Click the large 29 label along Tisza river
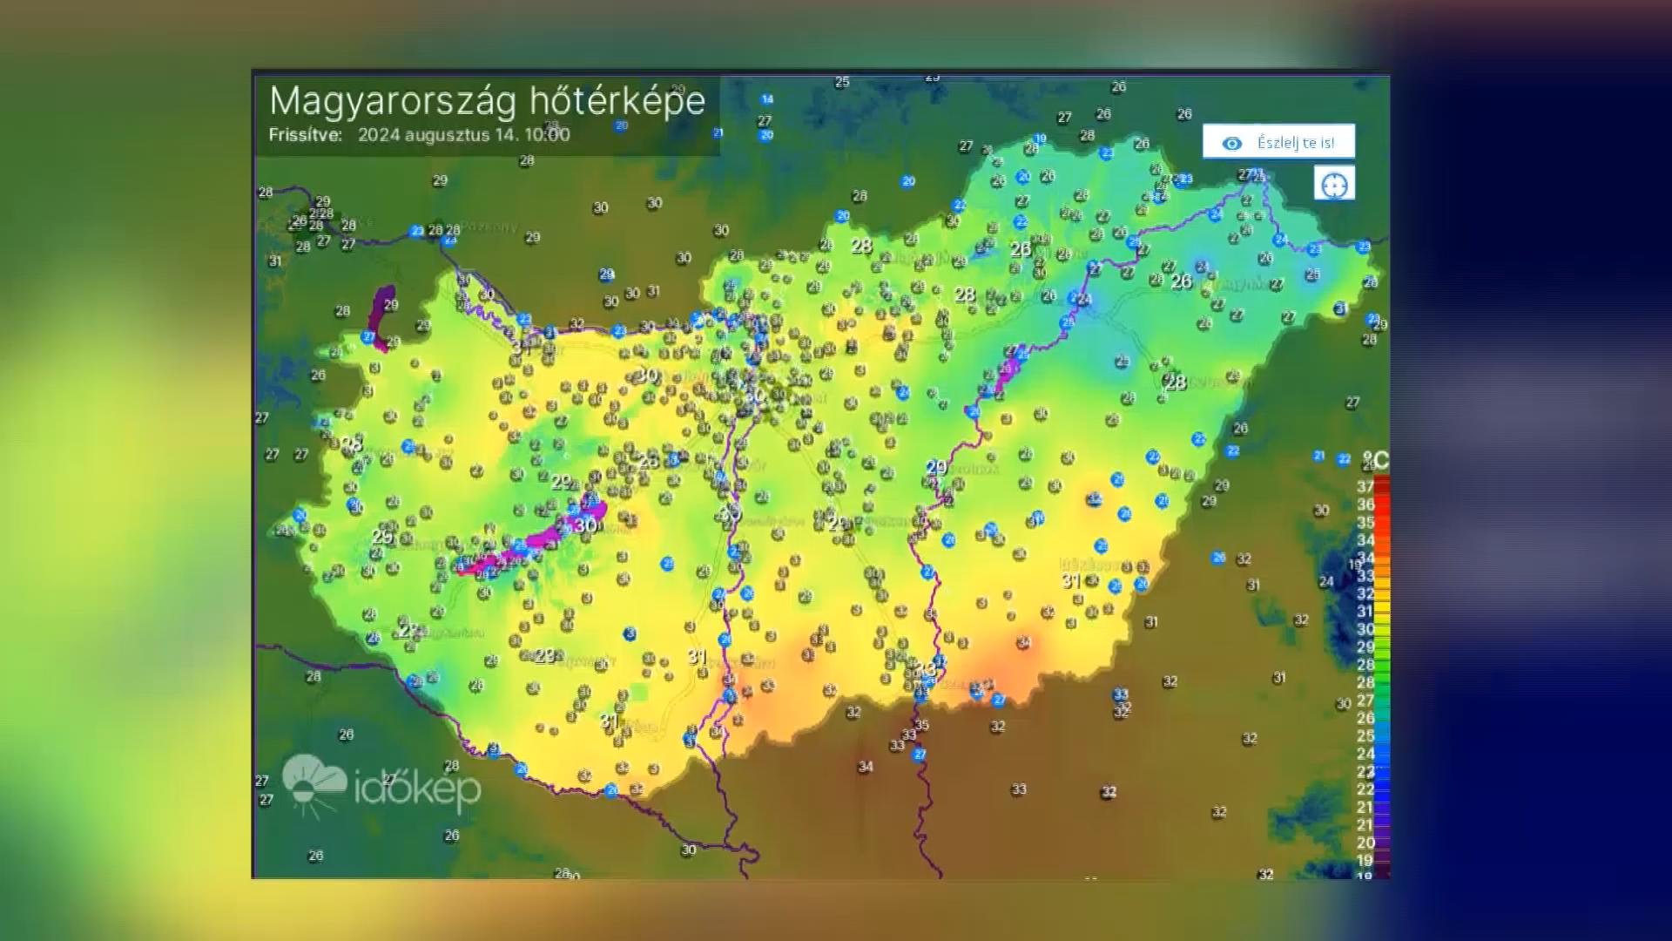The height and width of the screenshot is (941, 1672). (936, 467)
